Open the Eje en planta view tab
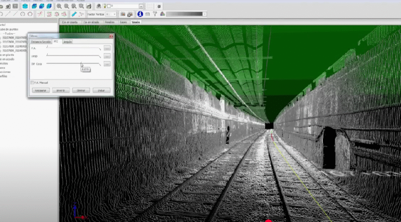This screenshot has height=222, width=401. 70,22
